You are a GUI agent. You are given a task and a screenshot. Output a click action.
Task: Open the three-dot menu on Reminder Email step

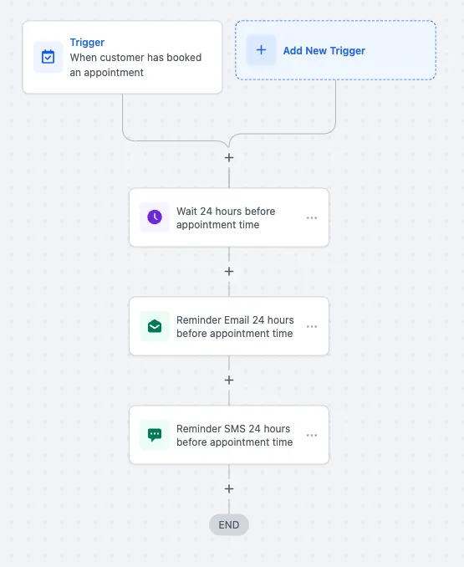pos(312,326)
